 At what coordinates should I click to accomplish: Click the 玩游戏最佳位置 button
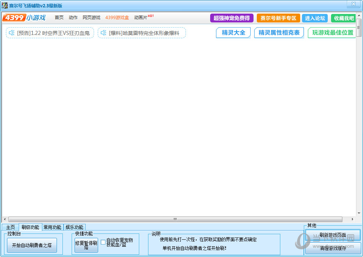(x=332, y=33)
